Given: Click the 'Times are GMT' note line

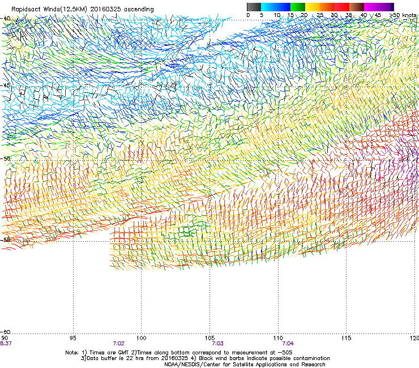Looking at the screenshot, I should (179, 353).
